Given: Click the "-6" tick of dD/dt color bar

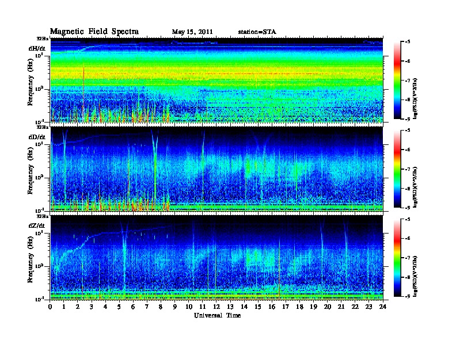Looking at the screenshot, I should point(408,150).
